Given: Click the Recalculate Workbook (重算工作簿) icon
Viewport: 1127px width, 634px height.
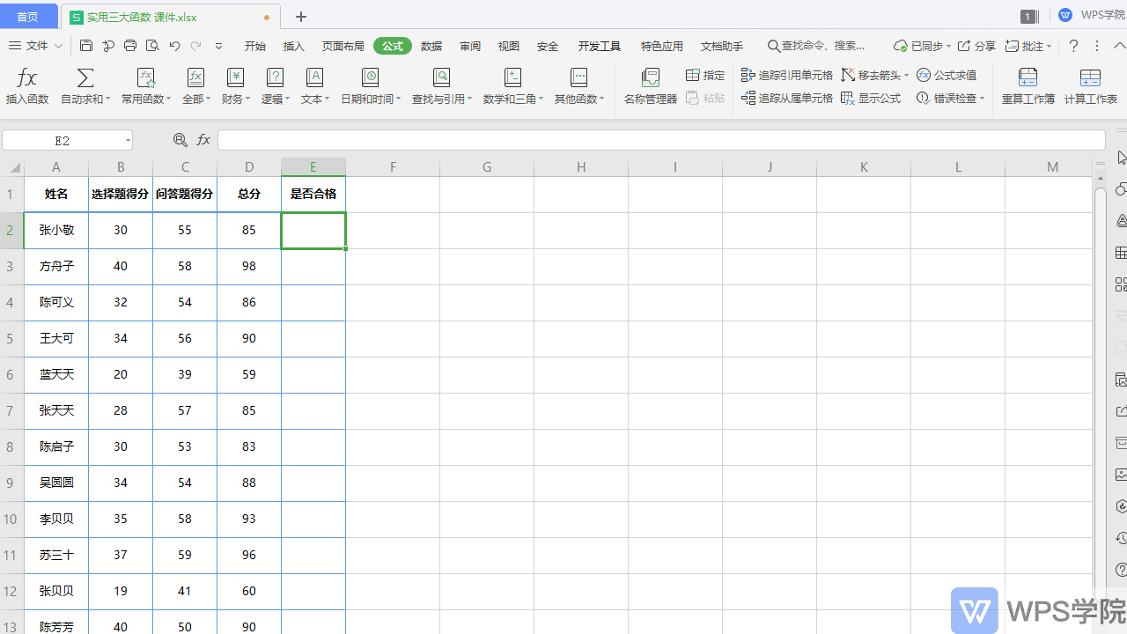Looking at the screenshot, I should (x=1028, y=78).
